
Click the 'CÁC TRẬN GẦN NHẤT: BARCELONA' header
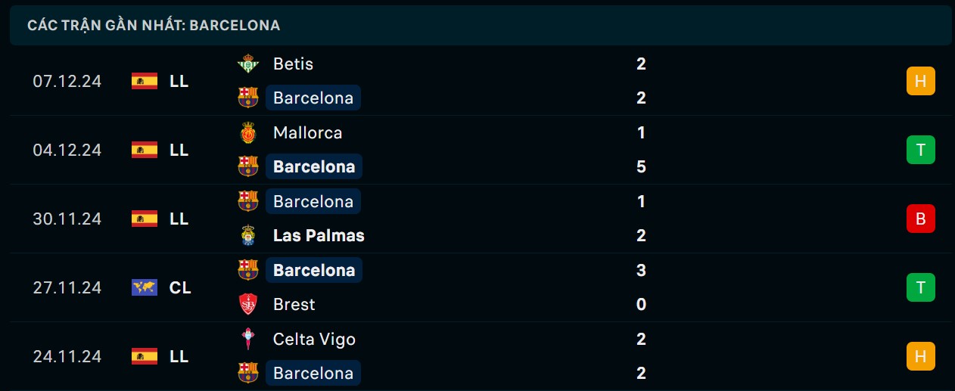point(154,26)
